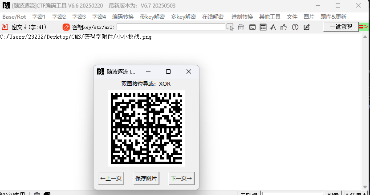Image resolution: width=370 pixels, height=195 pixels.
Task: Maximize the 随波逐流 image popup window
Action: point(168,72)
